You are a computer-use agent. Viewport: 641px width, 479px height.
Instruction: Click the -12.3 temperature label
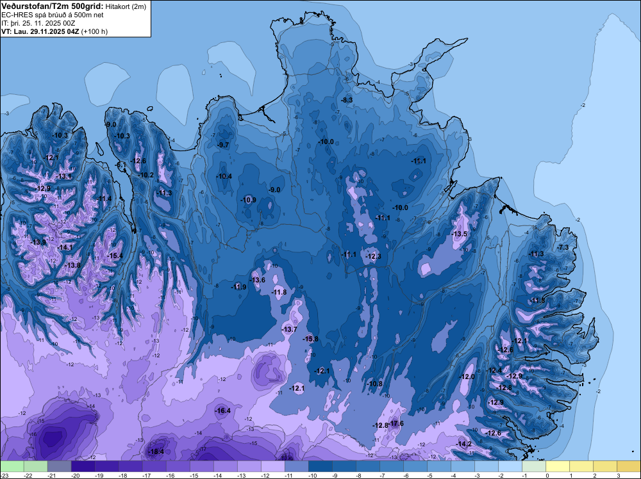pyautogui.click(x=373, y=256)
